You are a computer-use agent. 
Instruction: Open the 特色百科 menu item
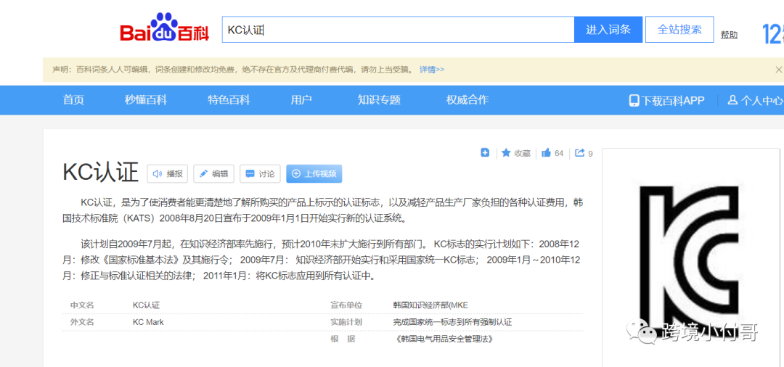click(x=229, y=100)
